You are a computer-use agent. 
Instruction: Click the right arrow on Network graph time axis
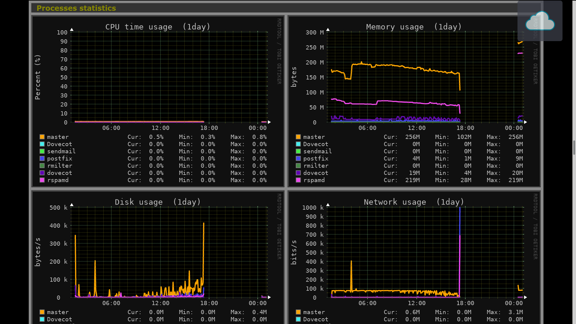coord(526,297)
